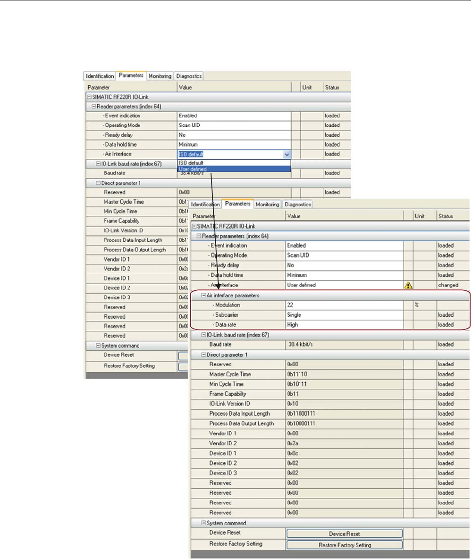
Task: Collapse Air interface parameters group
Action: (x=204, y=295)
